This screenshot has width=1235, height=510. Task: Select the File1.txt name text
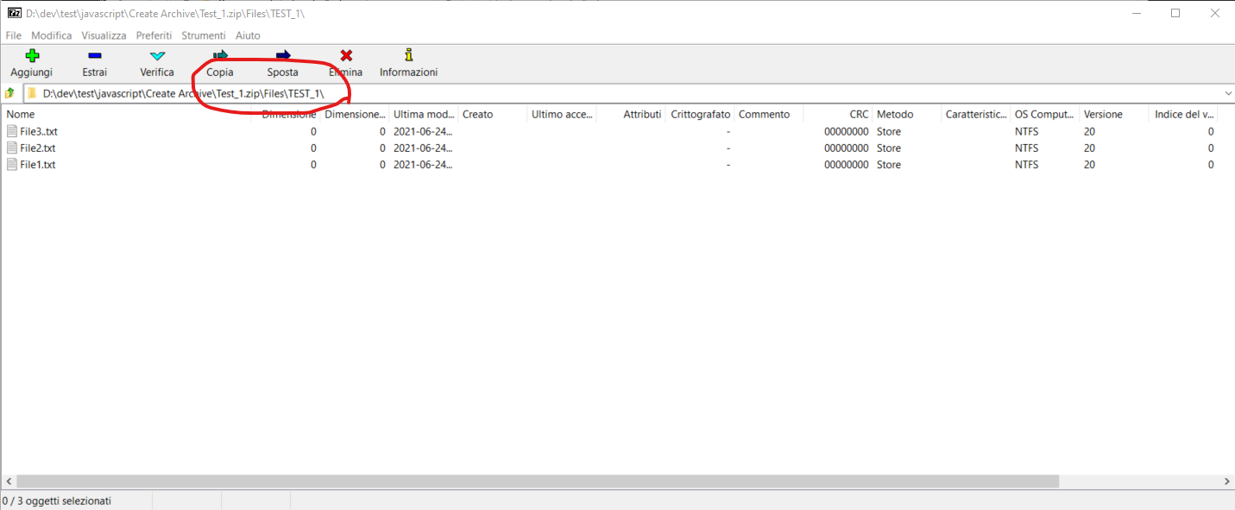[38, 164]
